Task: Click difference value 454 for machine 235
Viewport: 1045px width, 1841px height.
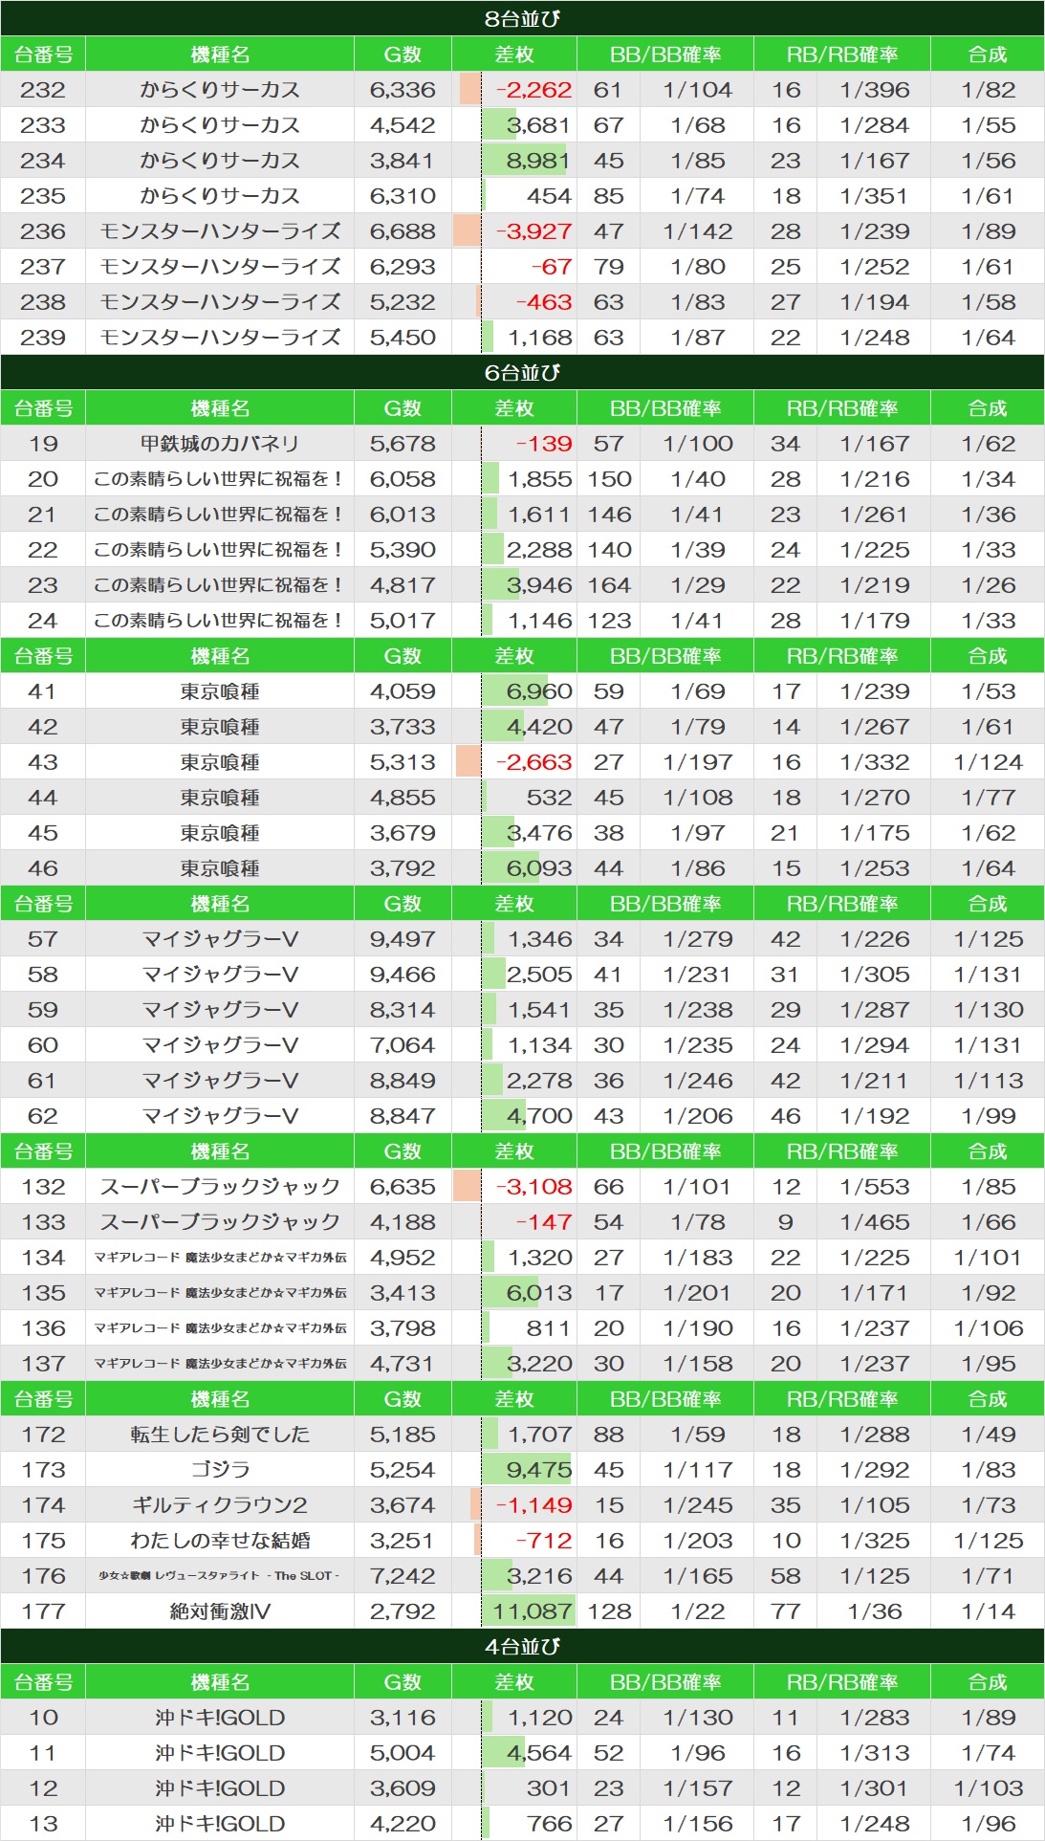Action: point(549,196)
